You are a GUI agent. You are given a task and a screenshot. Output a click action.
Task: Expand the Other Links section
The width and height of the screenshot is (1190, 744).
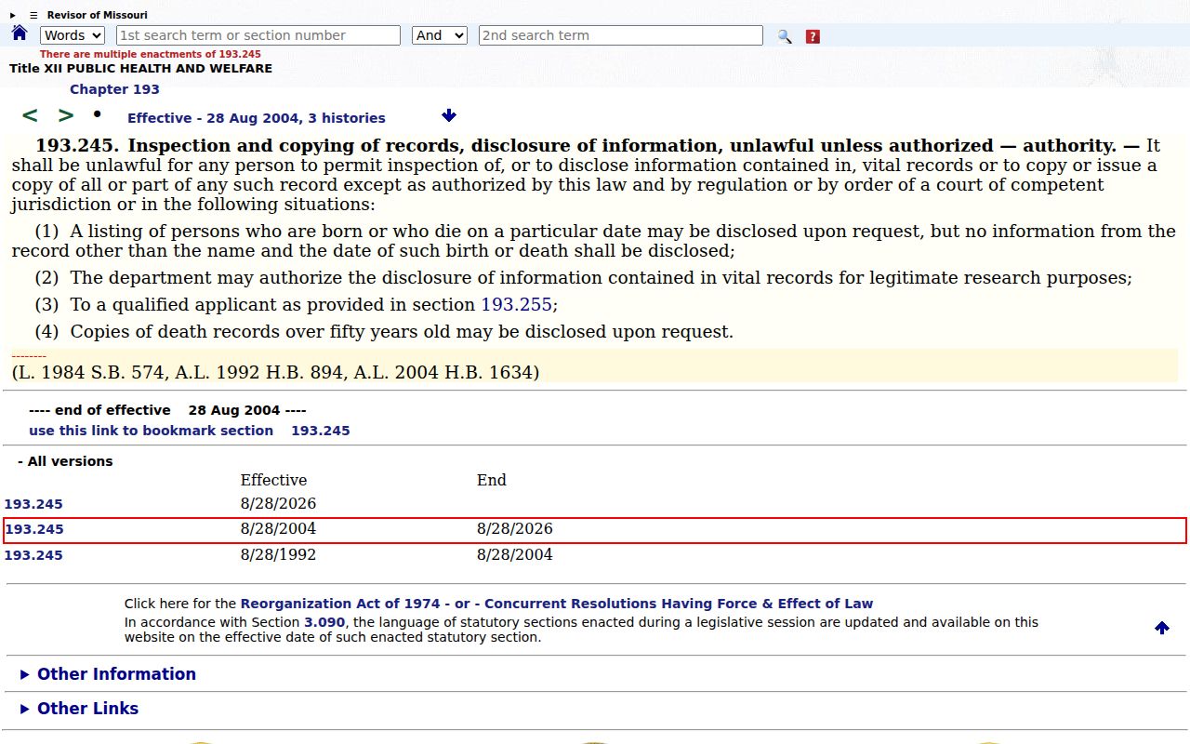point(79,709)
